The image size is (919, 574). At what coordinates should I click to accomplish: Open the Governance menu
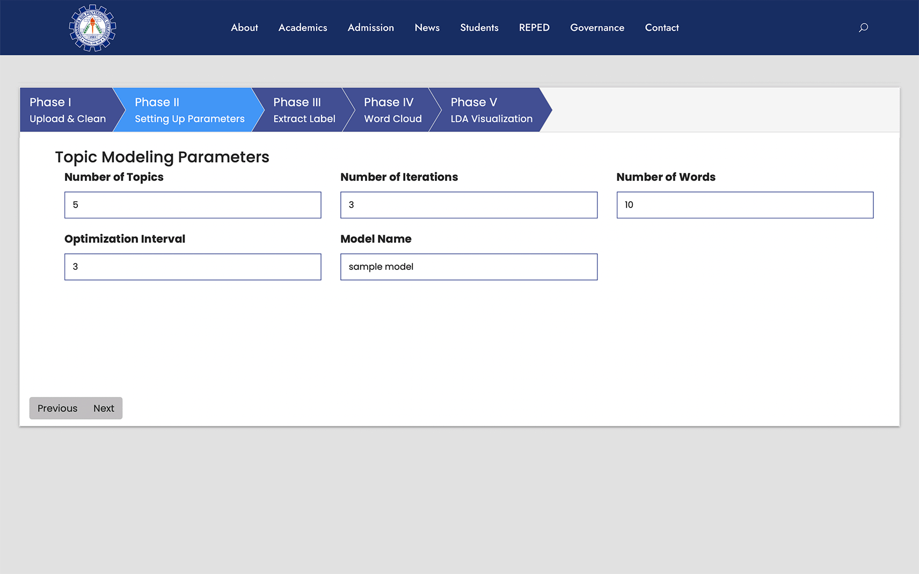pyautogui.click(x=597, y=27)
